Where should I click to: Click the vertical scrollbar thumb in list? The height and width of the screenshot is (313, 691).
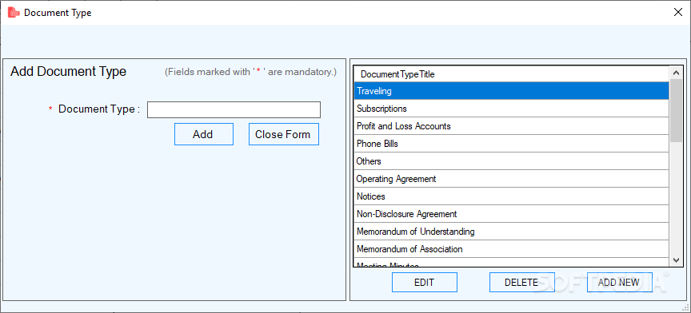(x=676, y=110)
